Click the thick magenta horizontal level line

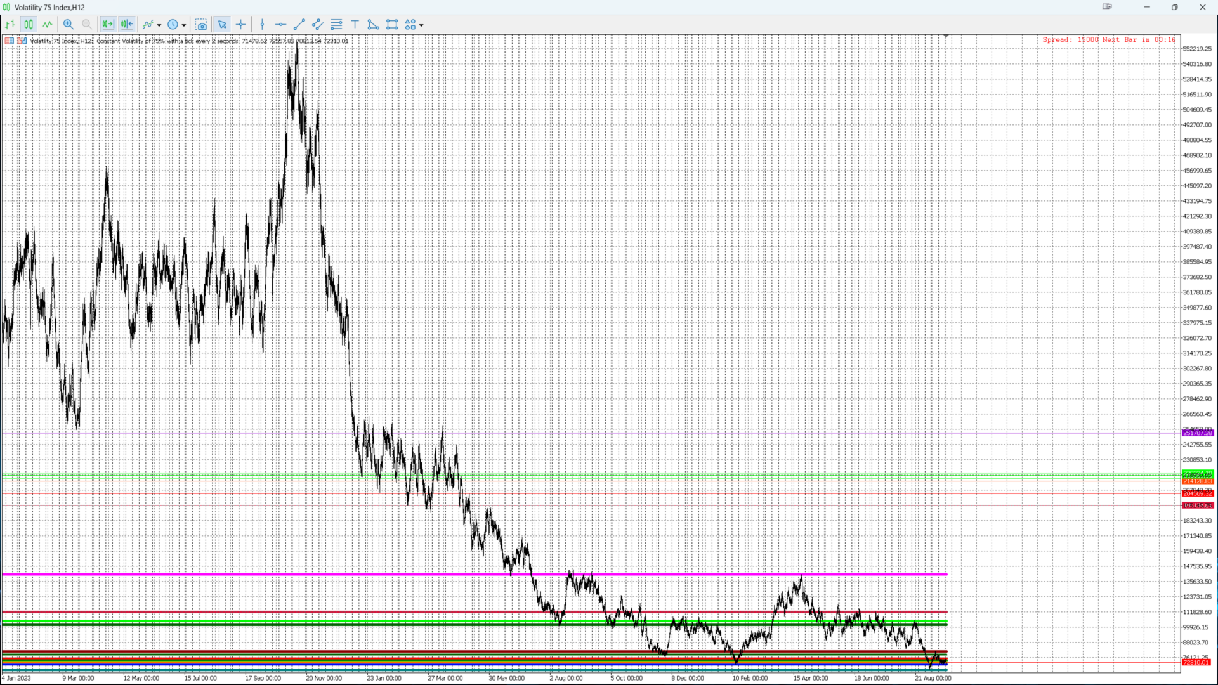[444, 574]
